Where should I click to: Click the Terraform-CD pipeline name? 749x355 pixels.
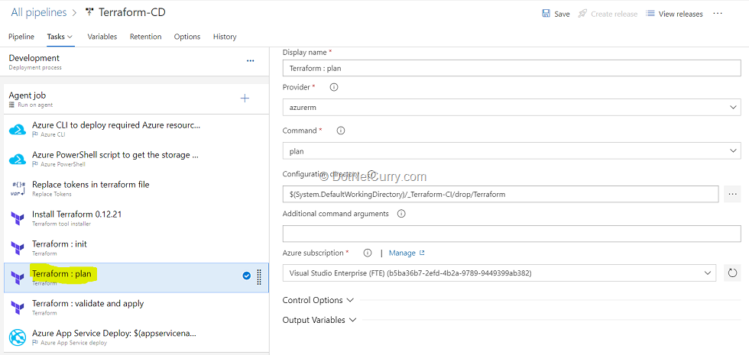pyautogui.click(x=131, y=12)
